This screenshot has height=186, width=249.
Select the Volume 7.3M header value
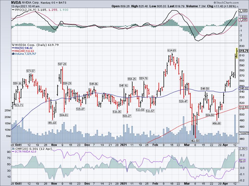pos(195,6)
